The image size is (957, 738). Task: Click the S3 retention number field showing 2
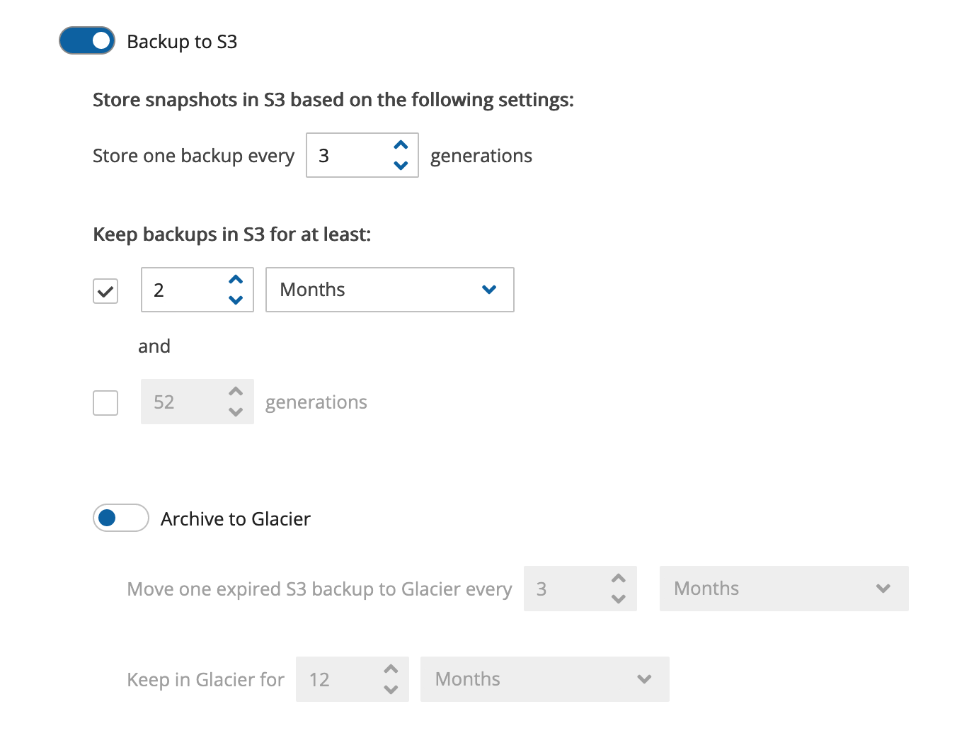(x=183, y=290)
